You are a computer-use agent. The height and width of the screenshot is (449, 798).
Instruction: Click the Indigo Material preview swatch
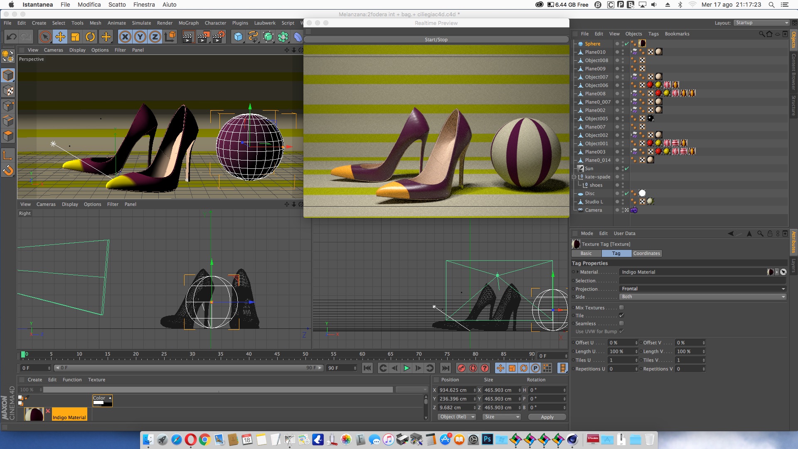34,414
